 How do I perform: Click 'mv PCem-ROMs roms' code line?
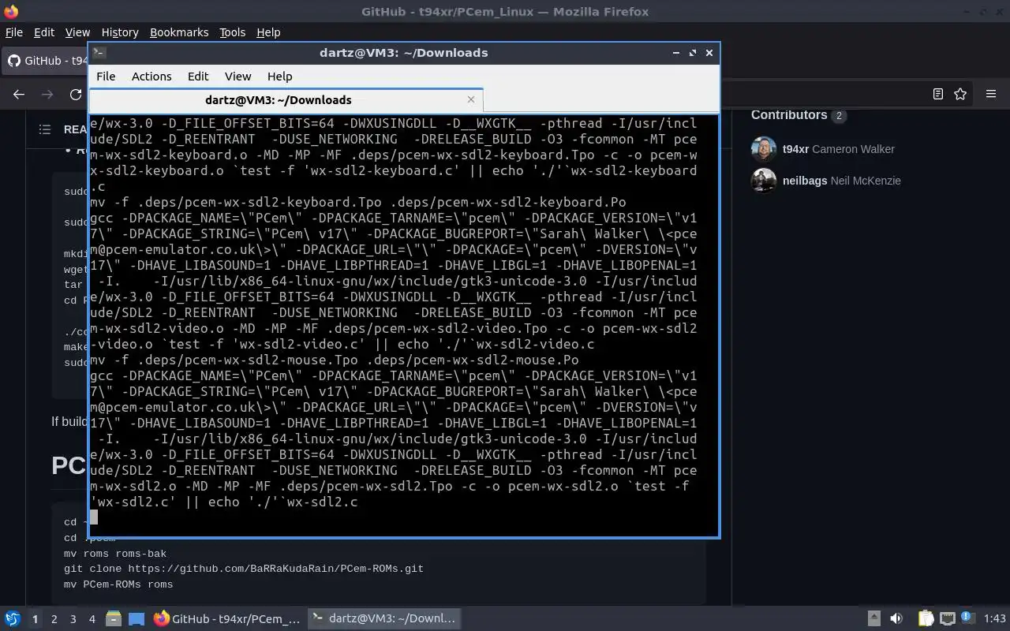(118, 584)
